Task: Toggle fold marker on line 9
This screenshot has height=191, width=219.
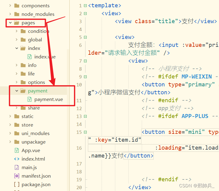Action: coord(85,77)
